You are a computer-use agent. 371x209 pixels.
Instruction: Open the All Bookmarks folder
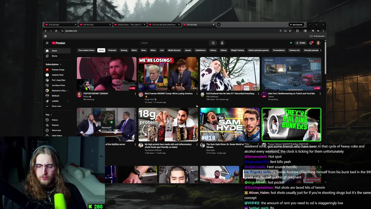point(317,36)
